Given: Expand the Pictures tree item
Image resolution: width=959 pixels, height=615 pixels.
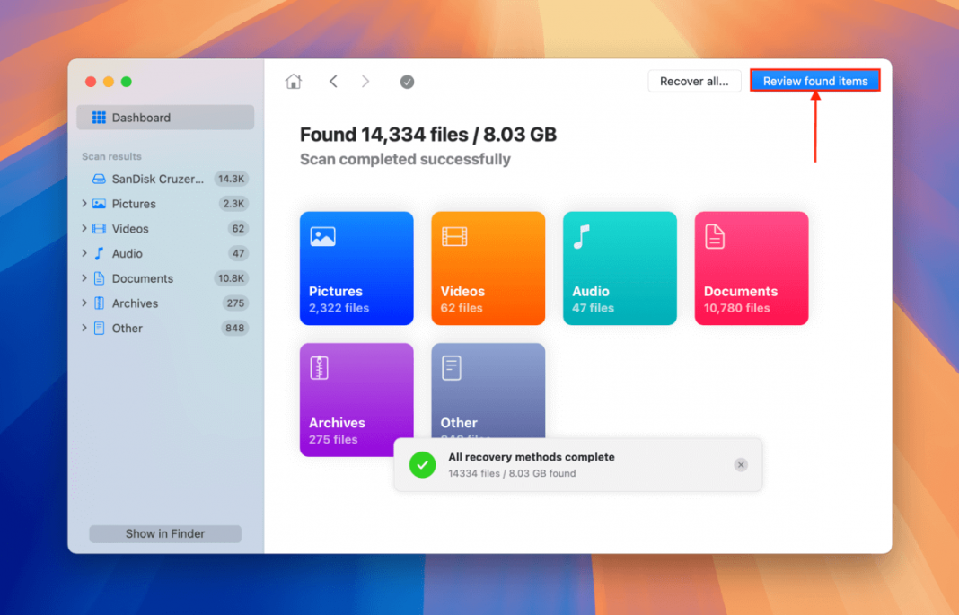Looking at the screenshot, I should click(84, 204).
